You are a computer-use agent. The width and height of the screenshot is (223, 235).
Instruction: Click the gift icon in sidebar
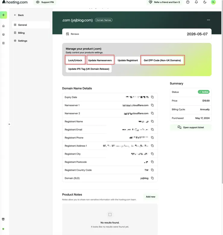click(x=3, y=219)
